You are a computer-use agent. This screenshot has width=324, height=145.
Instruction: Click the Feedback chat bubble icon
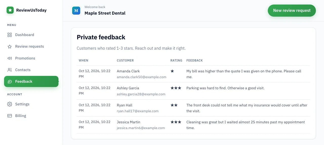coord(10,81)
